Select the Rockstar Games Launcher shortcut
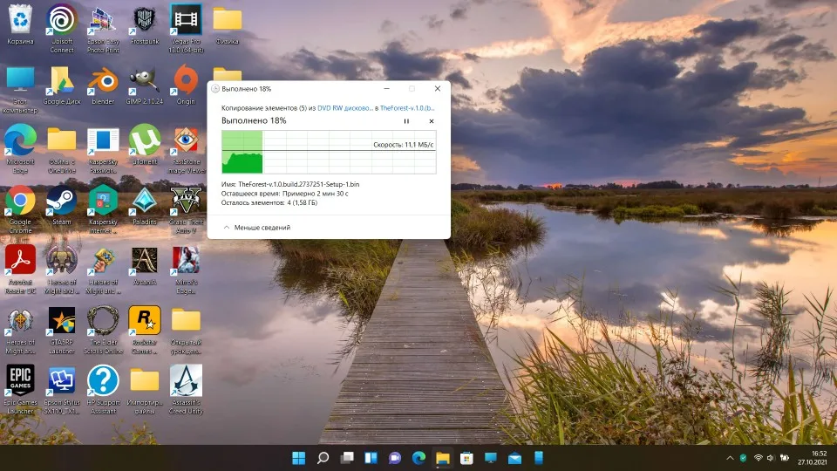 (x=145, y=330)
